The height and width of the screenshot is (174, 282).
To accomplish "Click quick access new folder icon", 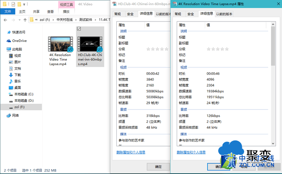I will [19, 4].
